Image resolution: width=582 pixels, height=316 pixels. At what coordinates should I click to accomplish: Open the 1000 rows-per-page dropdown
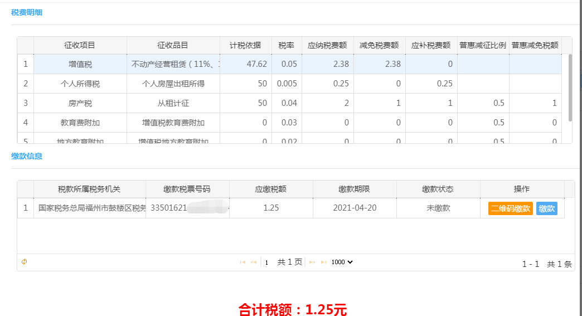point(342,262)
